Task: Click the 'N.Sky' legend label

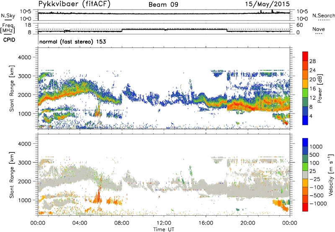Action: pos(8,15)
